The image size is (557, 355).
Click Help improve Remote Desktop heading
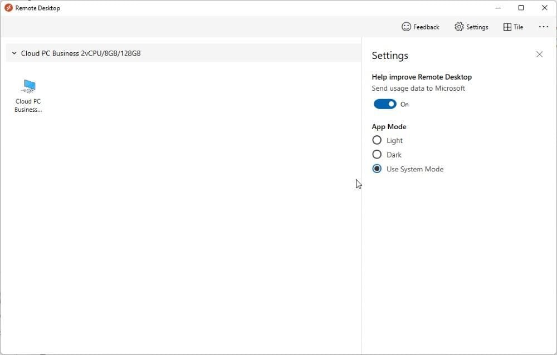pos(422,77)
